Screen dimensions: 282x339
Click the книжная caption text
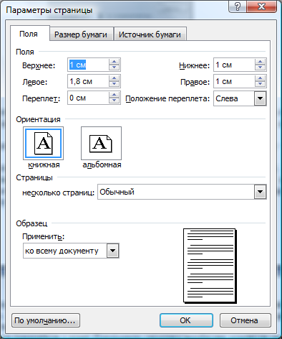pyautogui.click(x=44, y=164)
